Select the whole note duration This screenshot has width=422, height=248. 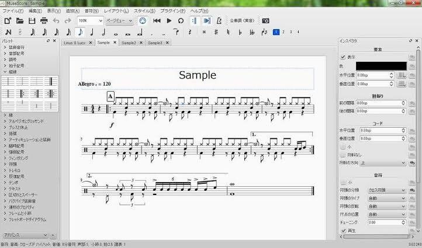(116, 34)
